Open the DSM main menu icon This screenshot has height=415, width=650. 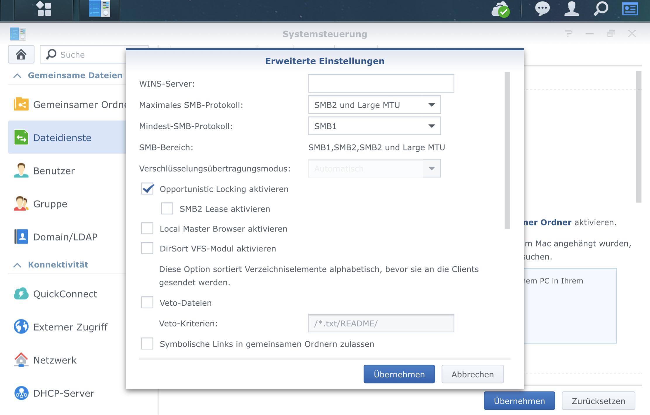(44, 9)
